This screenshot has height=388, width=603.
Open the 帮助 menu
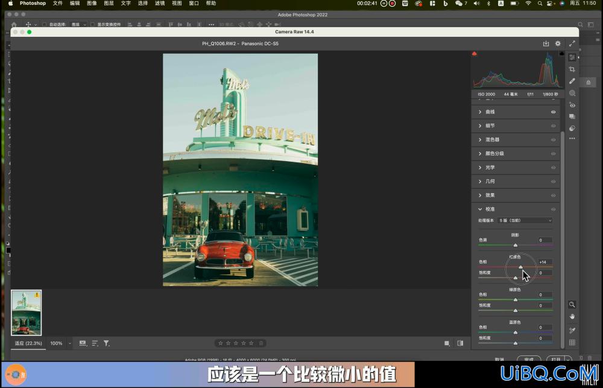click(x=210, y=3)
